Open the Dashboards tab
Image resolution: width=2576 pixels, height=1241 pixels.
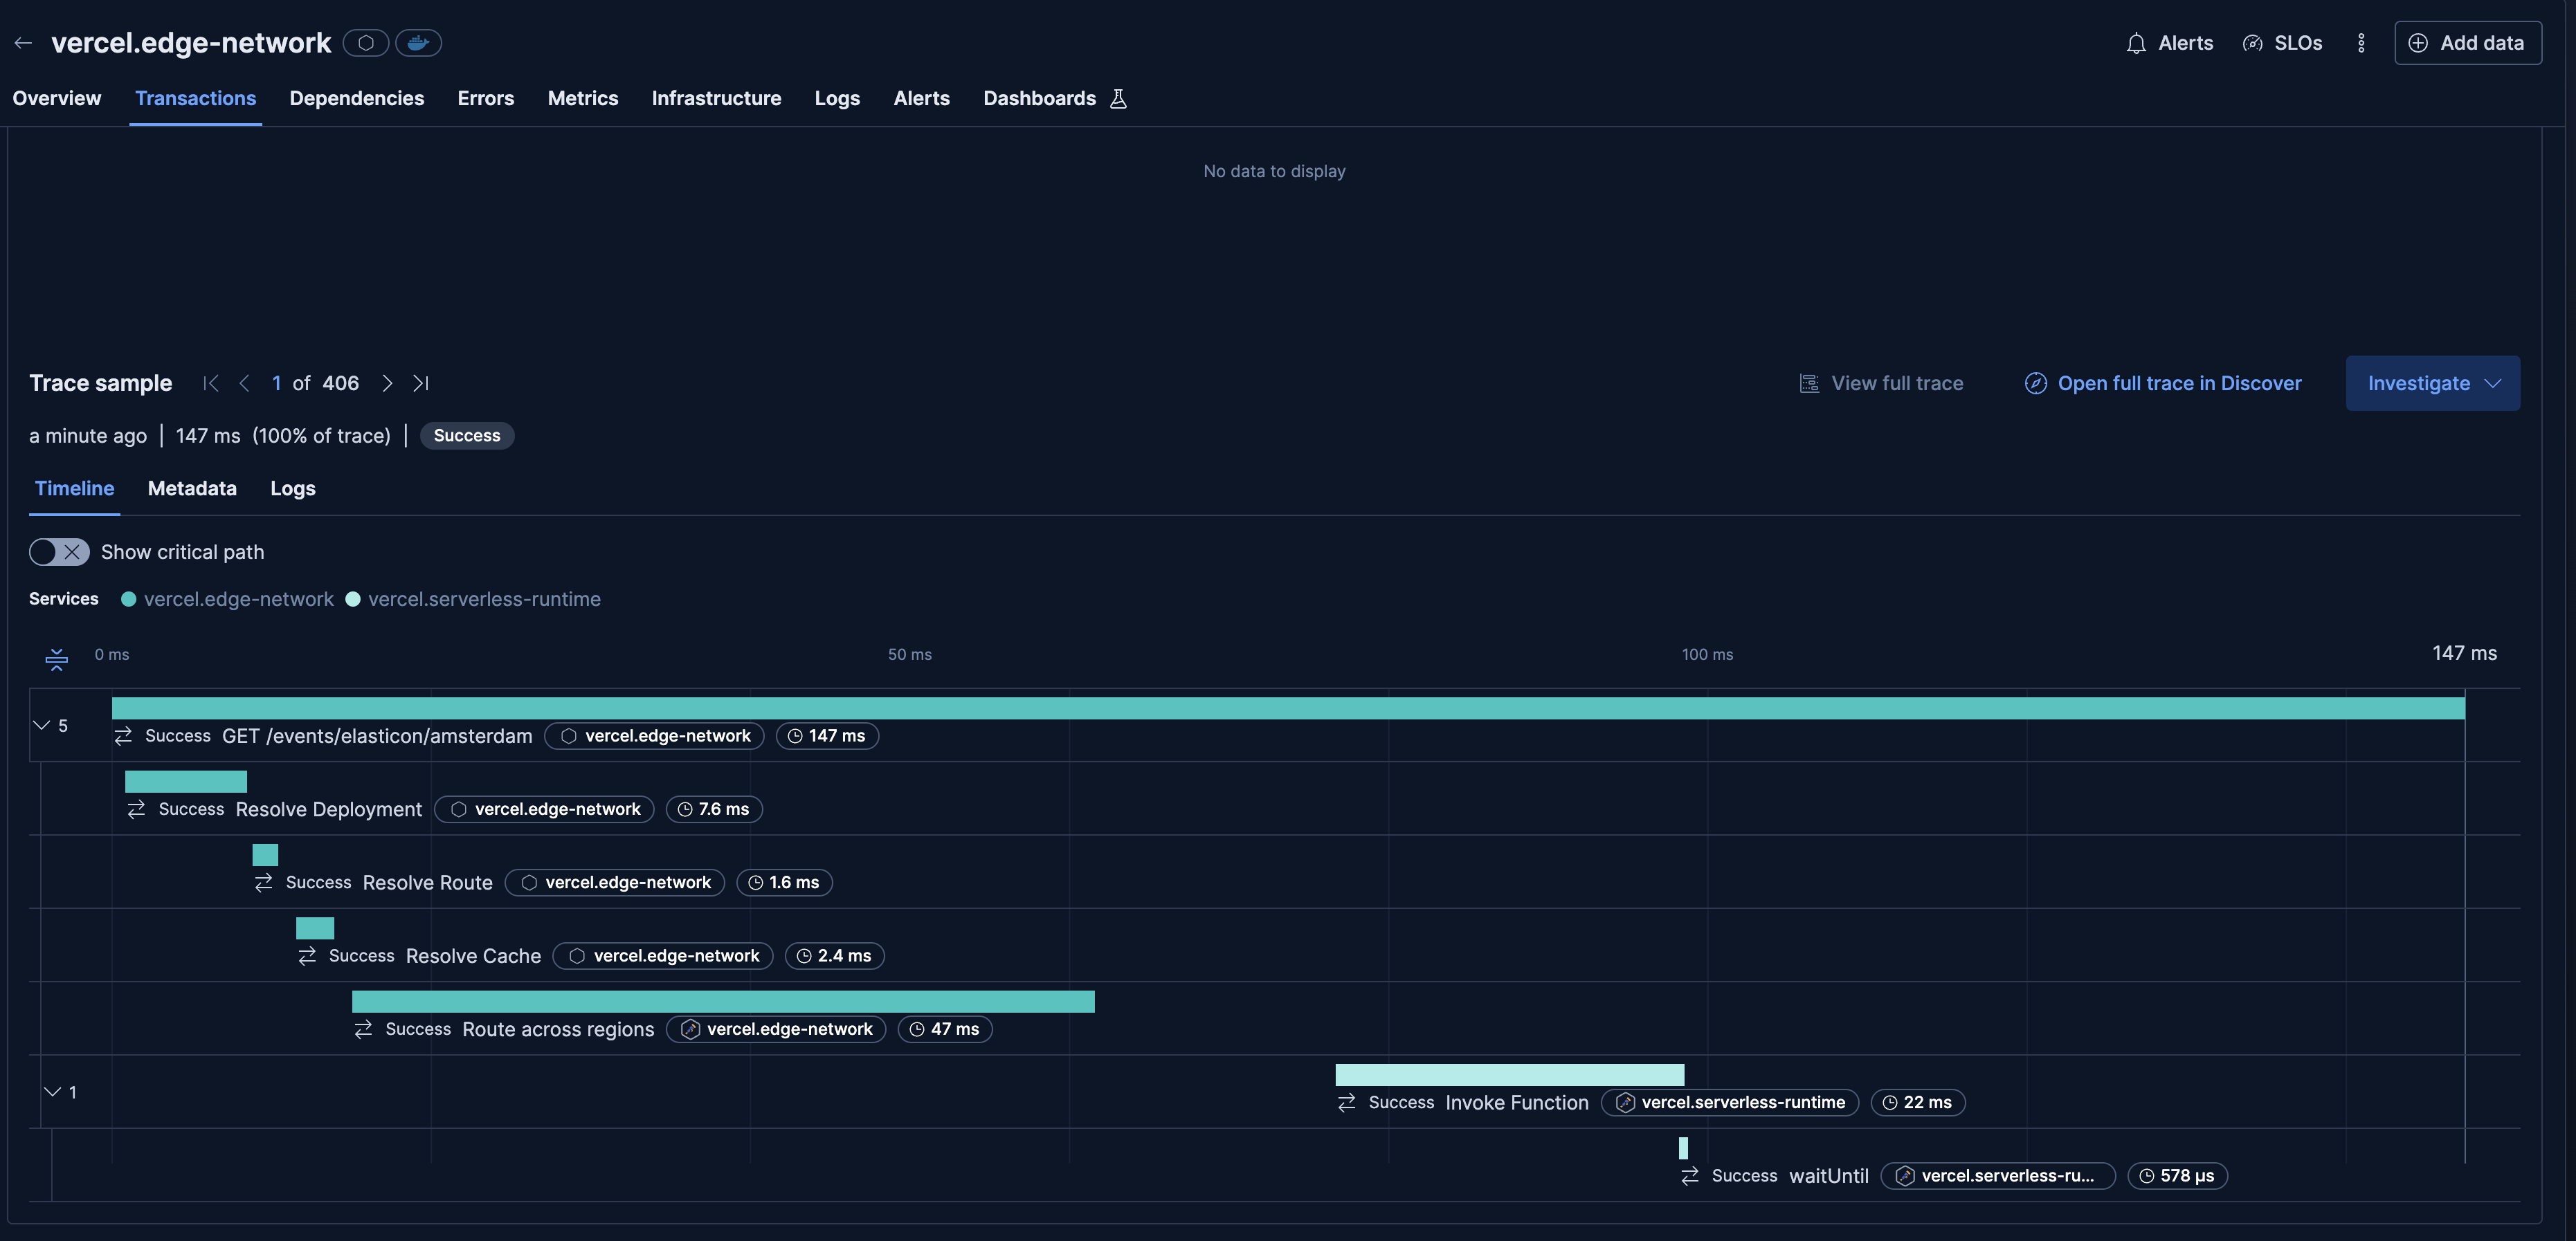click(x=1040, y=99)
